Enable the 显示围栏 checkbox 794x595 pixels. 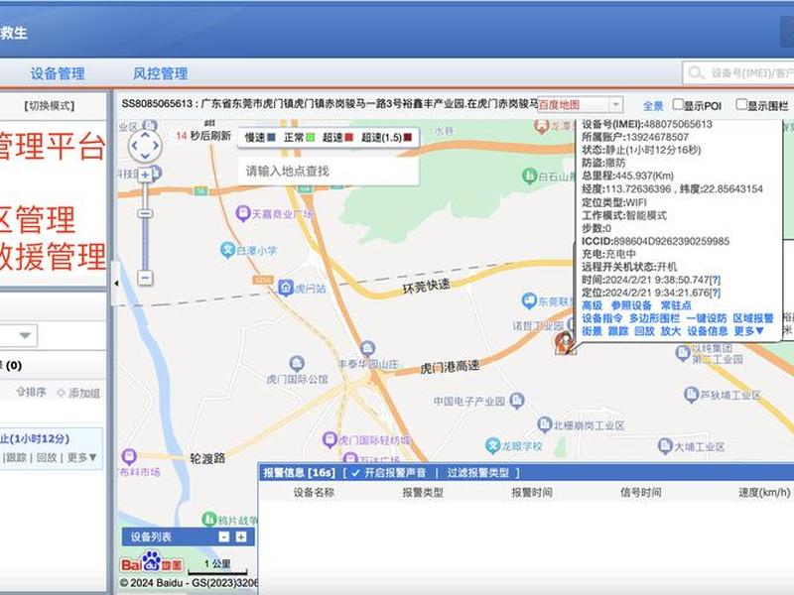(x=741, y=104)
